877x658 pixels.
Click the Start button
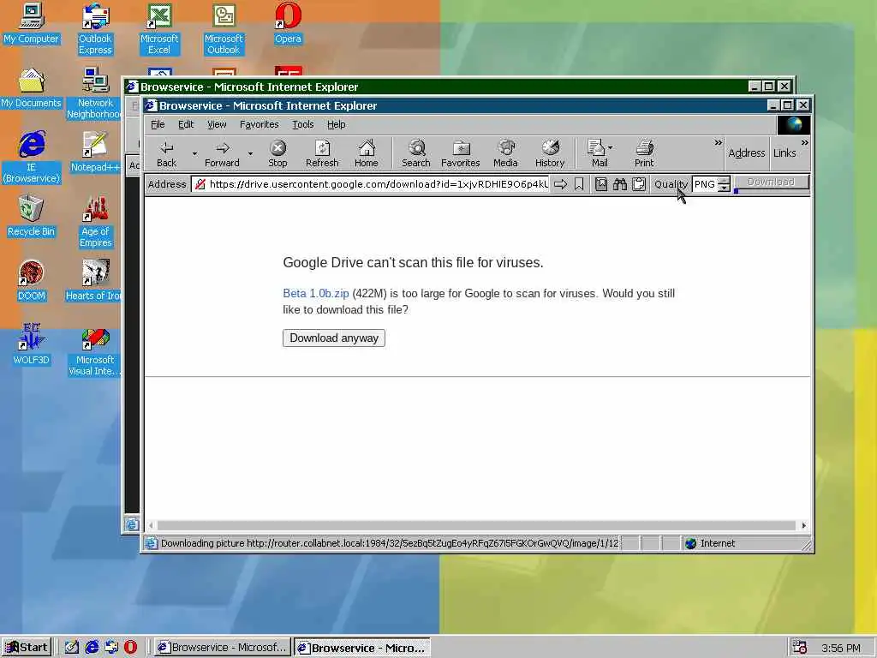tap(27, 648)
